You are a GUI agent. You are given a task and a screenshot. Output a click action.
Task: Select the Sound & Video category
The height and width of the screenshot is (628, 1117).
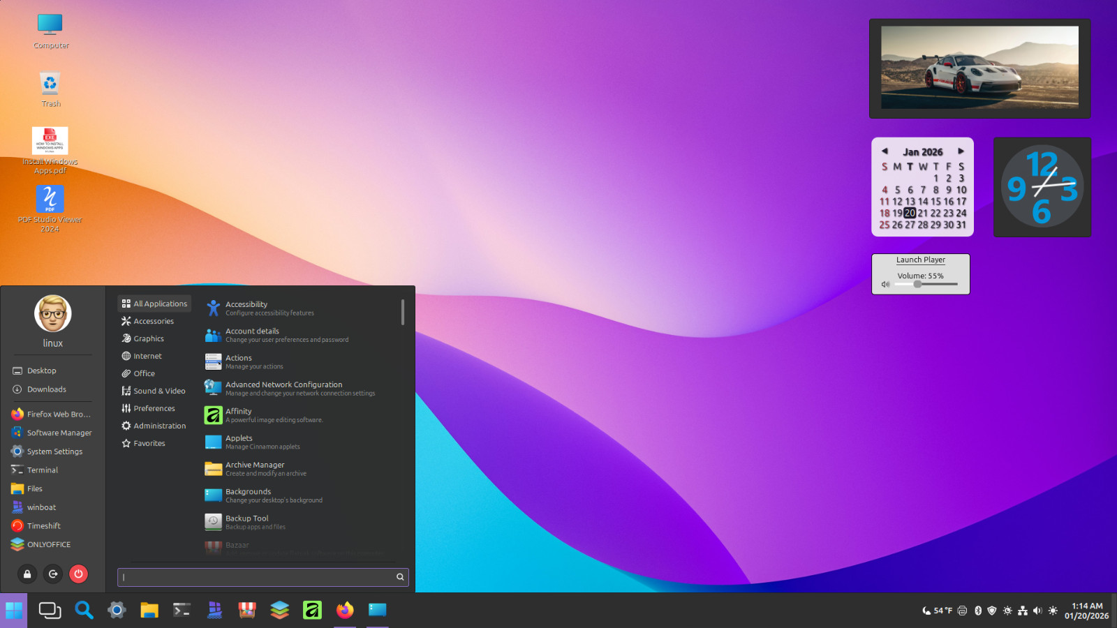154,391
